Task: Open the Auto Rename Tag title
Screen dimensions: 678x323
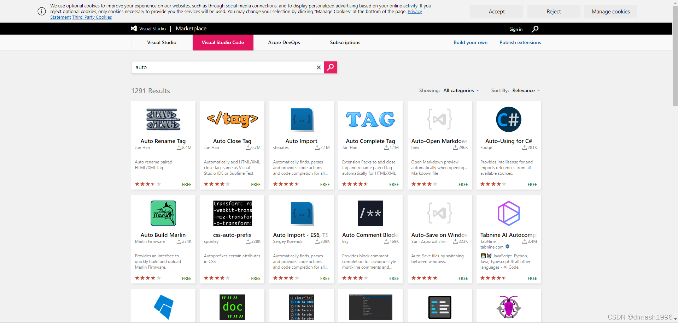Action: (x=163, y=141)
